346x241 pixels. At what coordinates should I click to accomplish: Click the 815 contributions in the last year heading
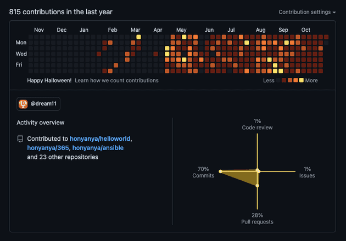[61, 12]
